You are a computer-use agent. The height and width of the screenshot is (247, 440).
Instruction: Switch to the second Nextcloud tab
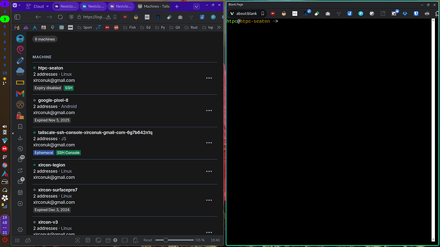[x=93, y=6]
